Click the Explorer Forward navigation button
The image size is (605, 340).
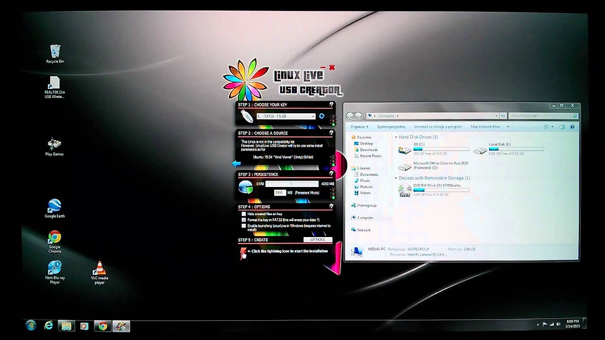tap(358, 116)
